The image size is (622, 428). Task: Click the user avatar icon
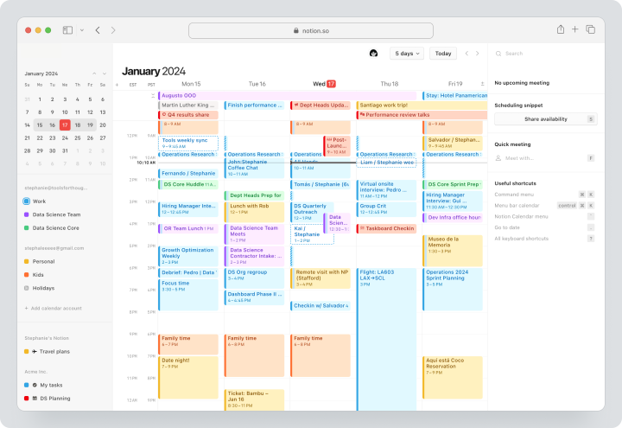click(373, 54)
